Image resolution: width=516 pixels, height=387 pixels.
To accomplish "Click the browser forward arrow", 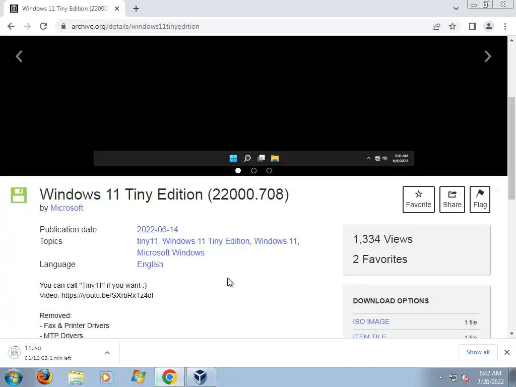I will point(27,26).
